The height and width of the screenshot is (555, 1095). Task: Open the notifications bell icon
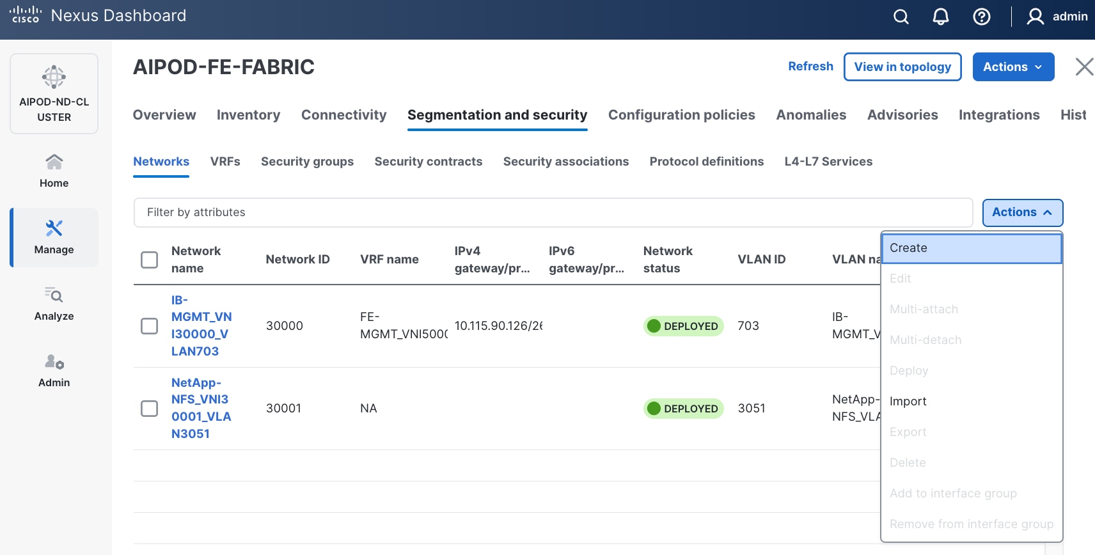[x=940, y=17]
